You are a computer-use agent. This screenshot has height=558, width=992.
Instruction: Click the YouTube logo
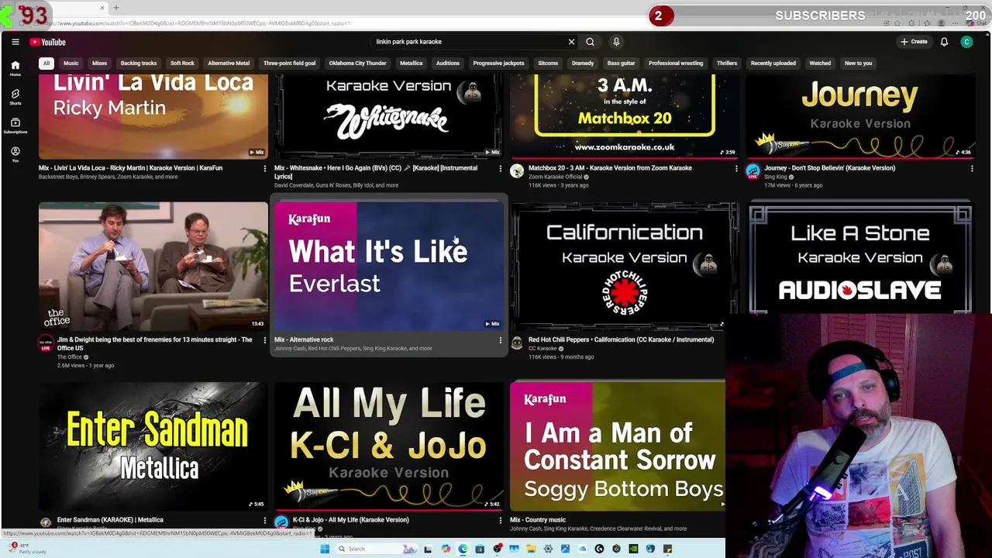click(x=48, y=42)
